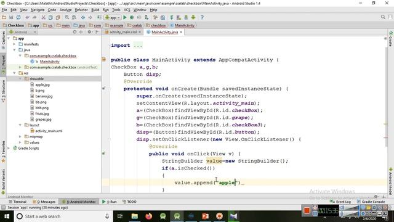The width and height of the screenshot is (394, 222).
Task: Click the green Run app button
Action: 125,17
